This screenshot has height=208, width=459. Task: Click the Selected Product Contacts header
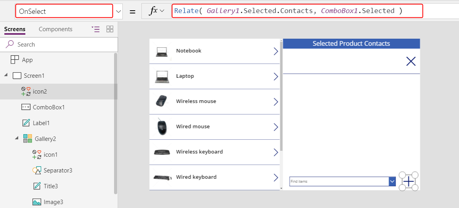tap(351, 43)
